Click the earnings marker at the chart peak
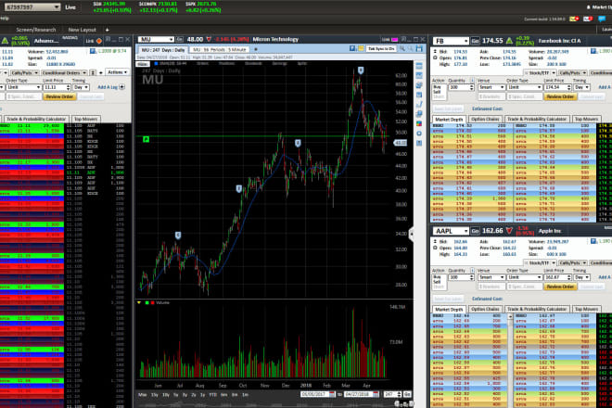The height and width of the screenshot is (408, 612). tap(361, 70)
